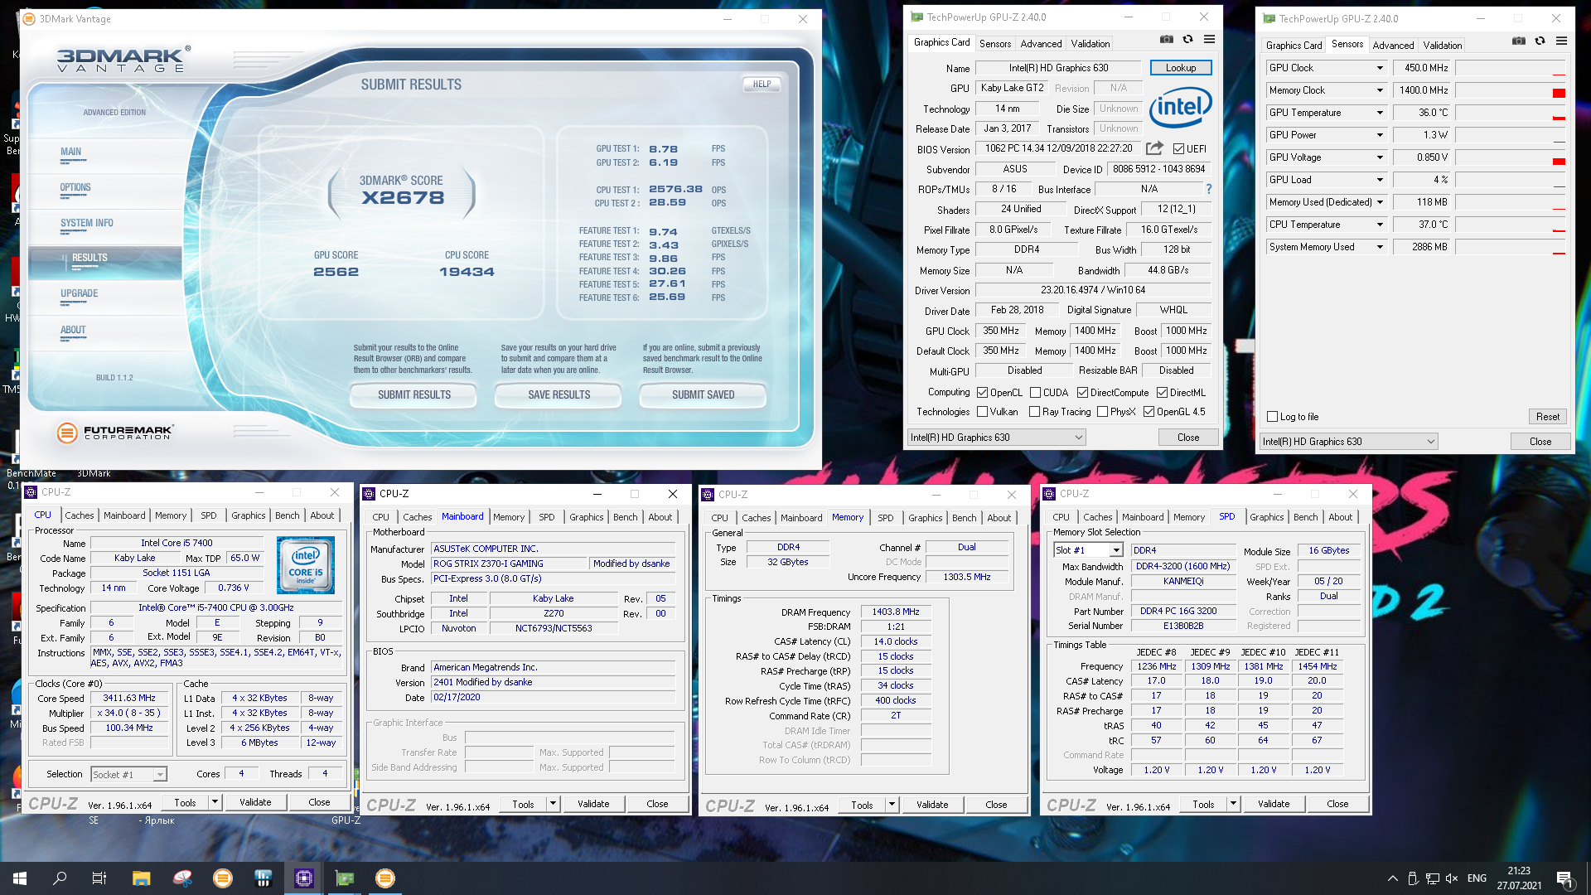Switch to Validation tab in GPU-Z Sensors window
The width and height of the screenshot is (1591, 895).
[1442, 46]
